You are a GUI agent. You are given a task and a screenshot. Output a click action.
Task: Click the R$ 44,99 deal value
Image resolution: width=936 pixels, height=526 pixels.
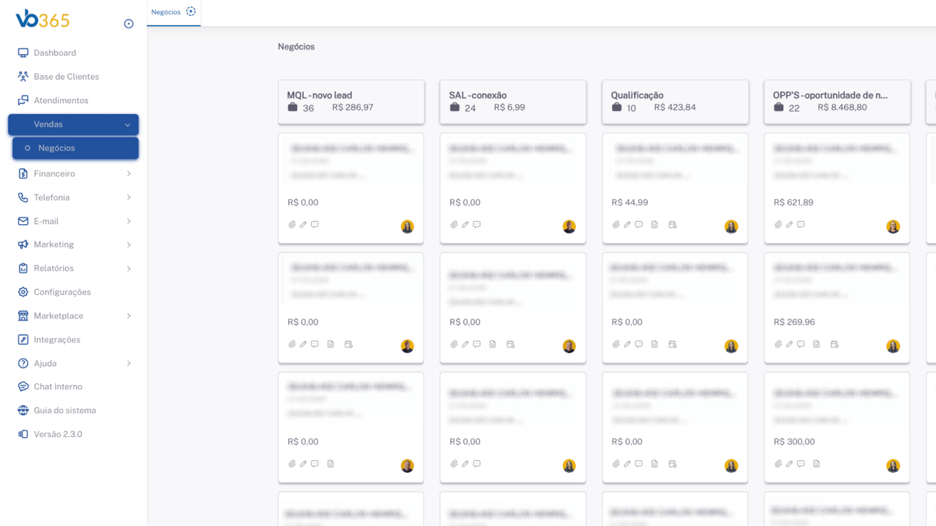[x=630, y=202]
